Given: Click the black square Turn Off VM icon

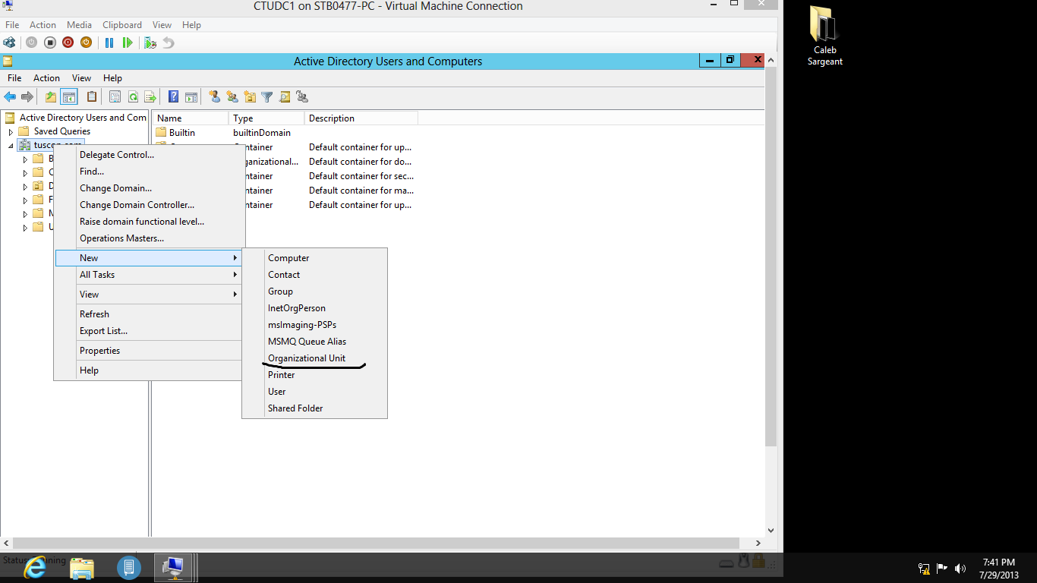Looking at the screenshot, I should (49, 43).
